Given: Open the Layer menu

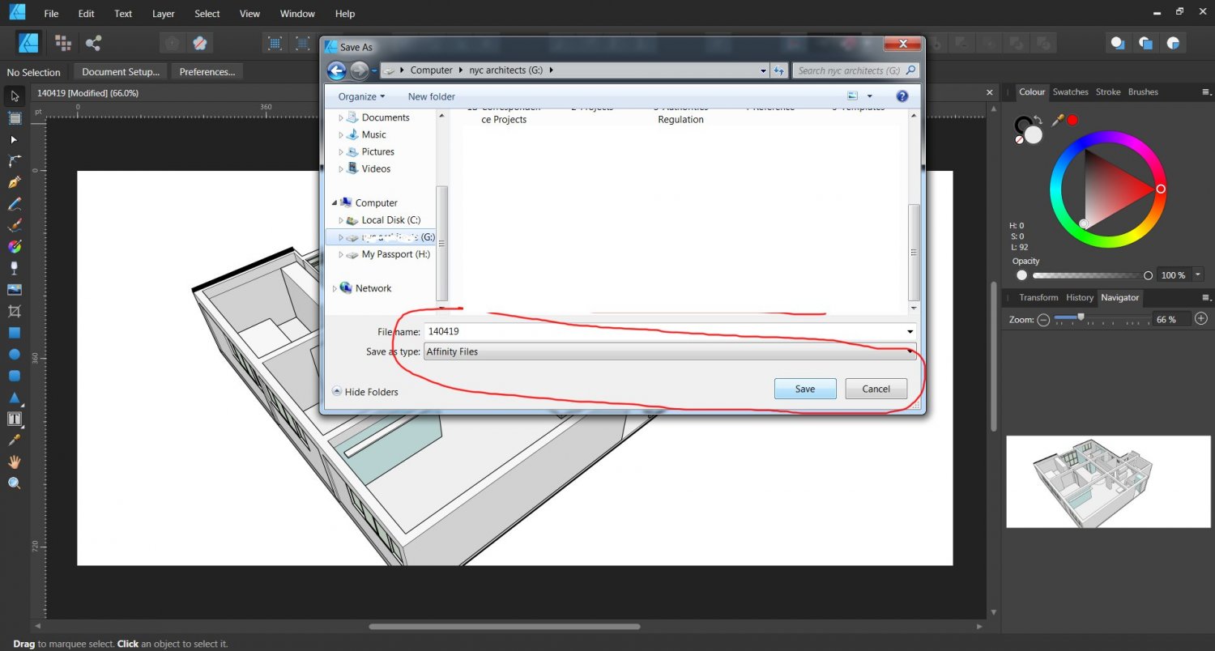Looking at the screenshot, I should point(164,14).
